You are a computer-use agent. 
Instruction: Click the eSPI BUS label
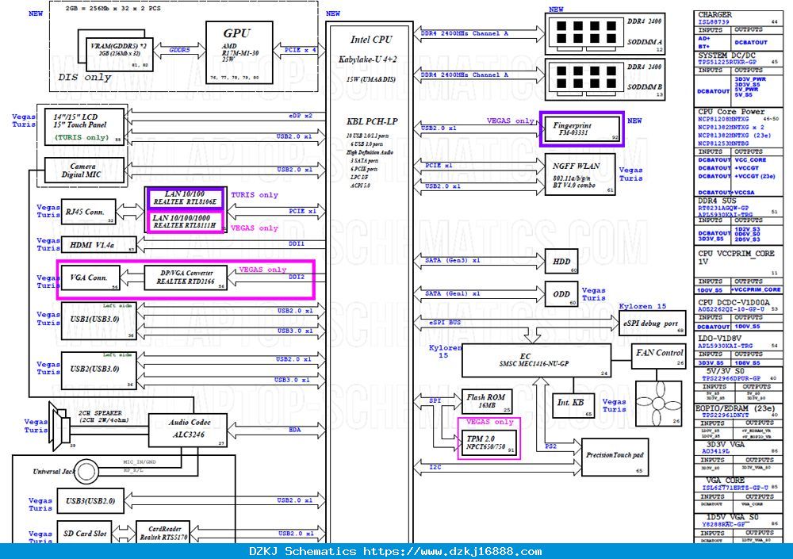(445, 322)
